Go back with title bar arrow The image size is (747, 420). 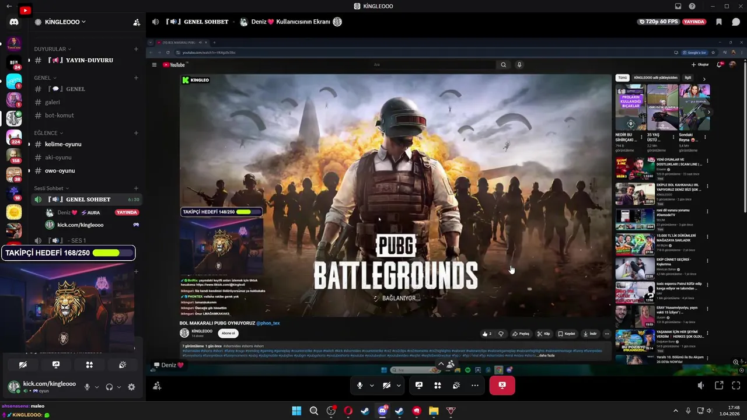(x=9, y=6)
